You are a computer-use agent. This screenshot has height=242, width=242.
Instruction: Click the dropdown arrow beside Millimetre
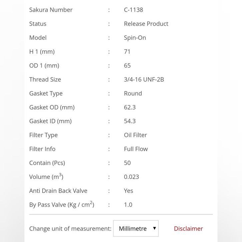[x=154, y=228]
